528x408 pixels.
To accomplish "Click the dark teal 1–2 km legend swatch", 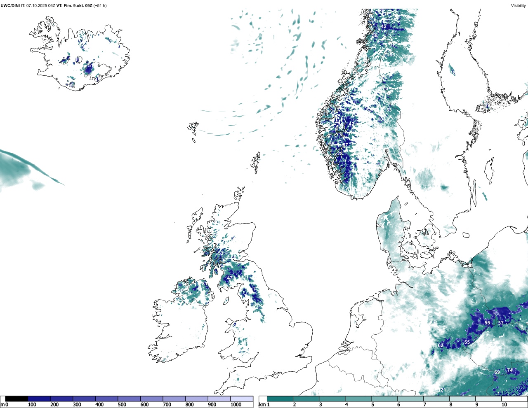I will 280,399.
